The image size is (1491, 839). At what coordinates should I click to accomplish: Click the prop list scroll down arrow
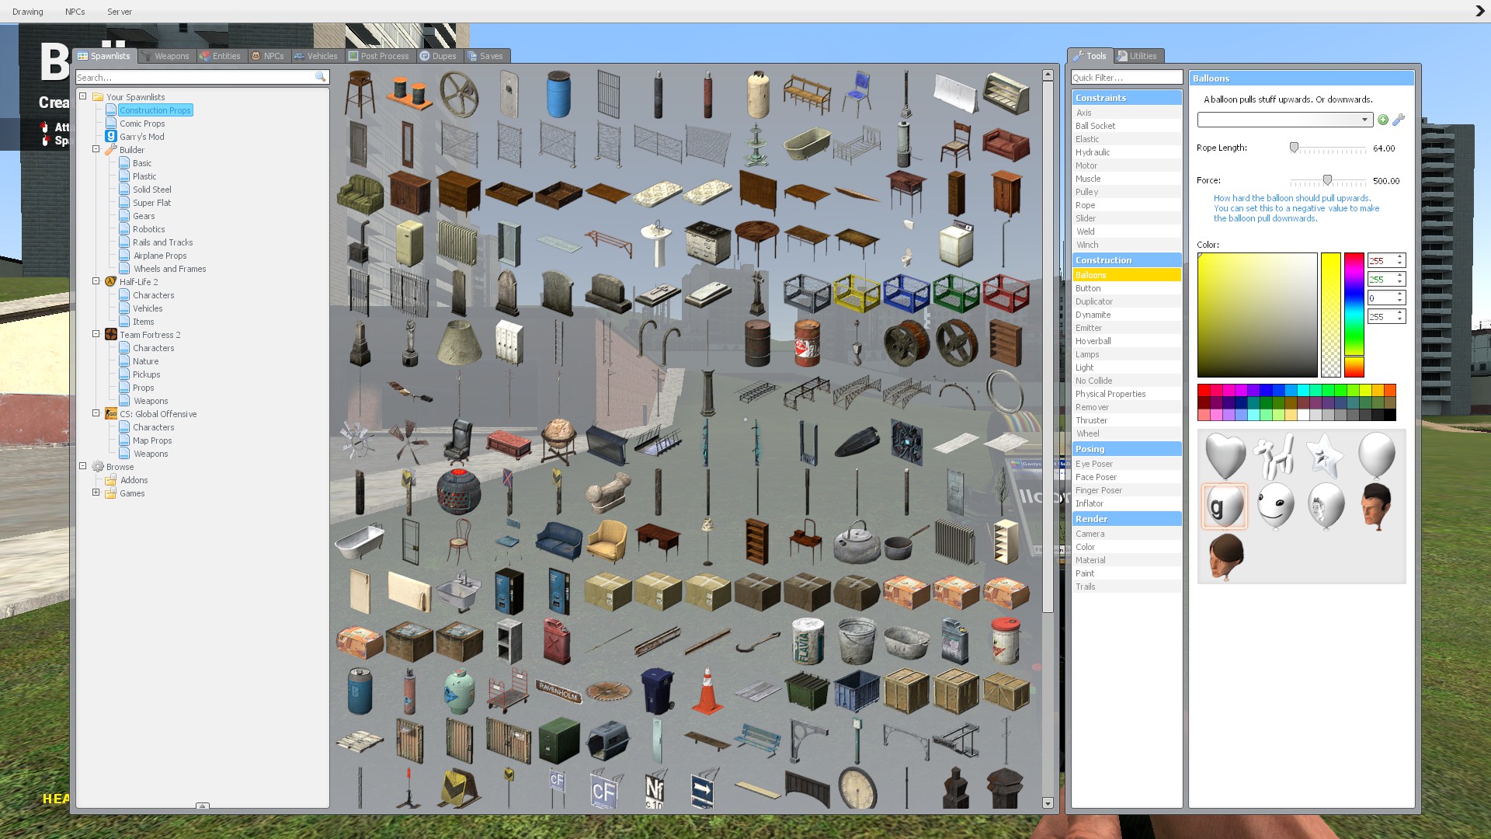pos(1048,803)
